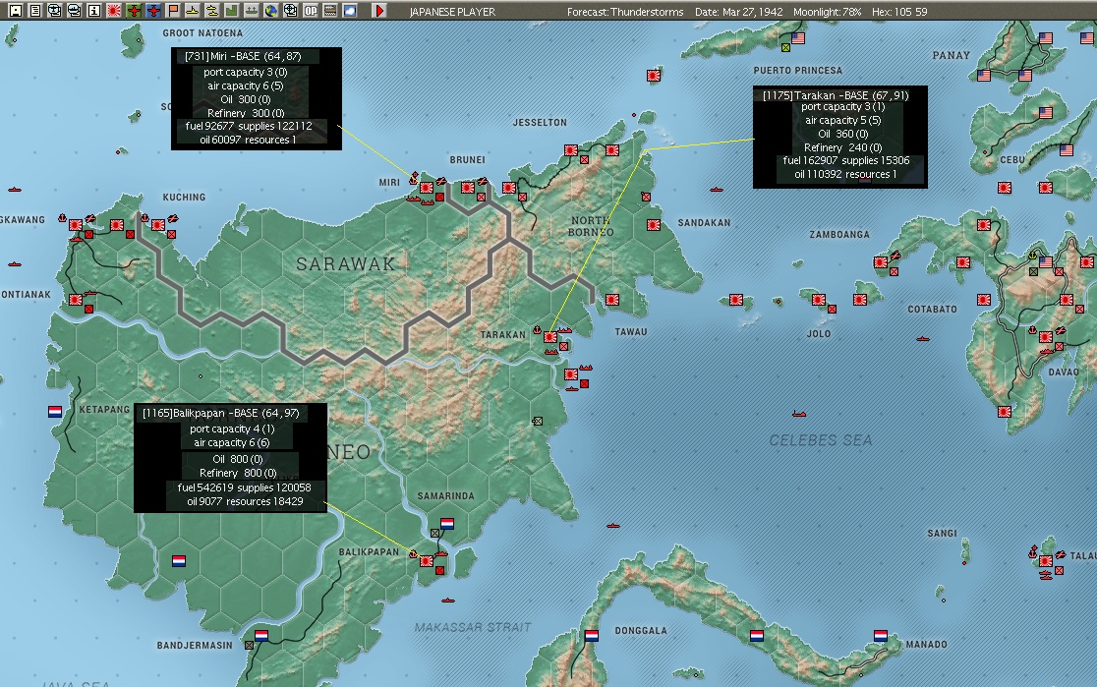Select the yellow-green unit marker at Puerto Princesa
This screenshot has height=687, width=1097.
click(x=785, y=47)
